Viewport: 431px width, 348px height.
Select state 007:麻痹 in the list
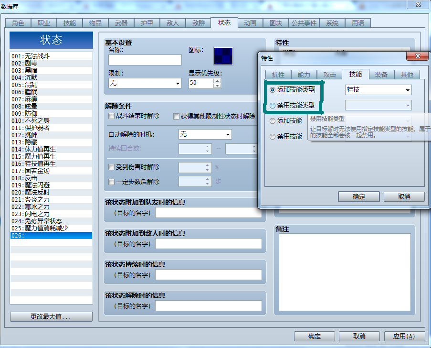pos(51,99)
